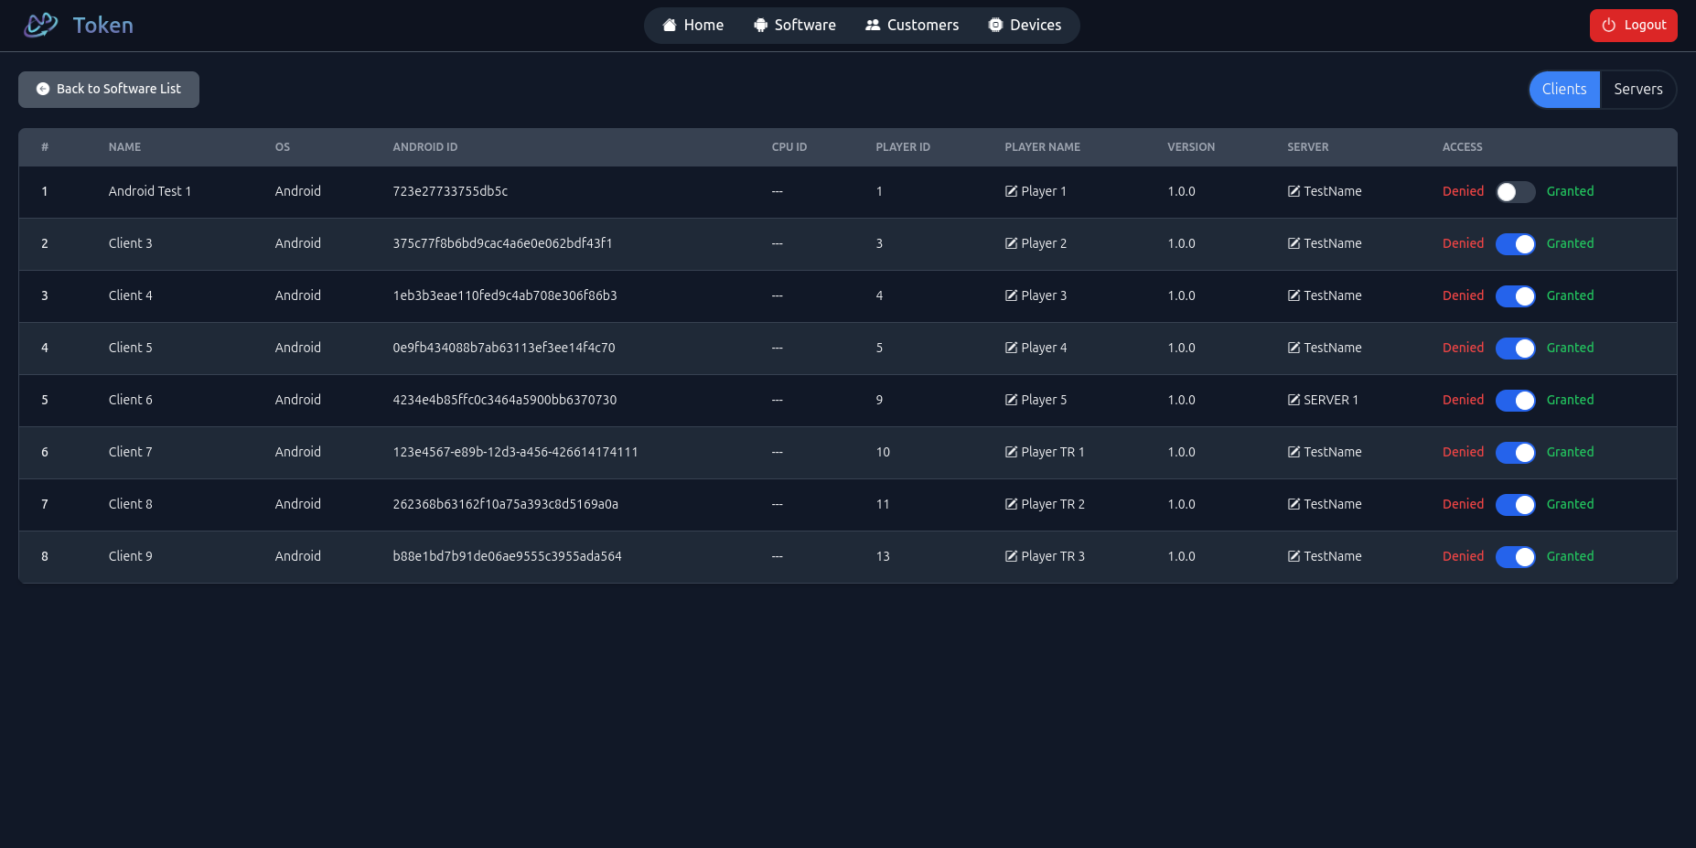Disable access toggle for Client 3
Screen dimensions: 1696x848
(1515, 244)
